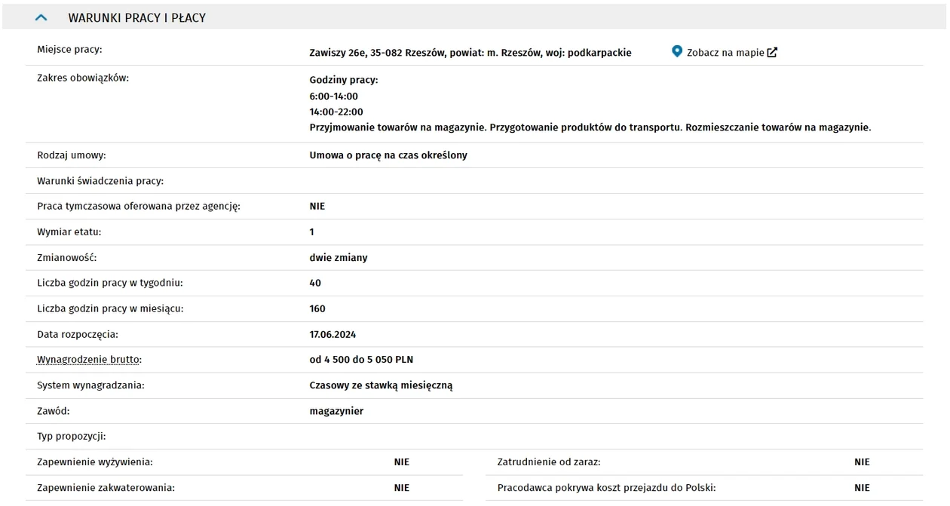Viewport: 950px width, 506px height.
Task: Click the 'Typ propozycji:' label
Action: [x=72, y=436]
